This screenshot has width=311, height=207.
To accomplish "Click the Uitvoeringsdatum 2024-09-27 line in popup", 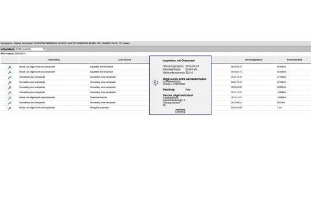I will (x=181, y=66).
